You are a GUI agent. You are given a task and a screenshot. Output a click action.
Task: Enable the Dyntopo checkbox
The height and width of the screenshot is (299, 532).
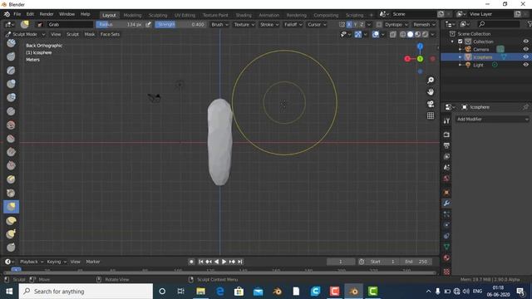379,24
